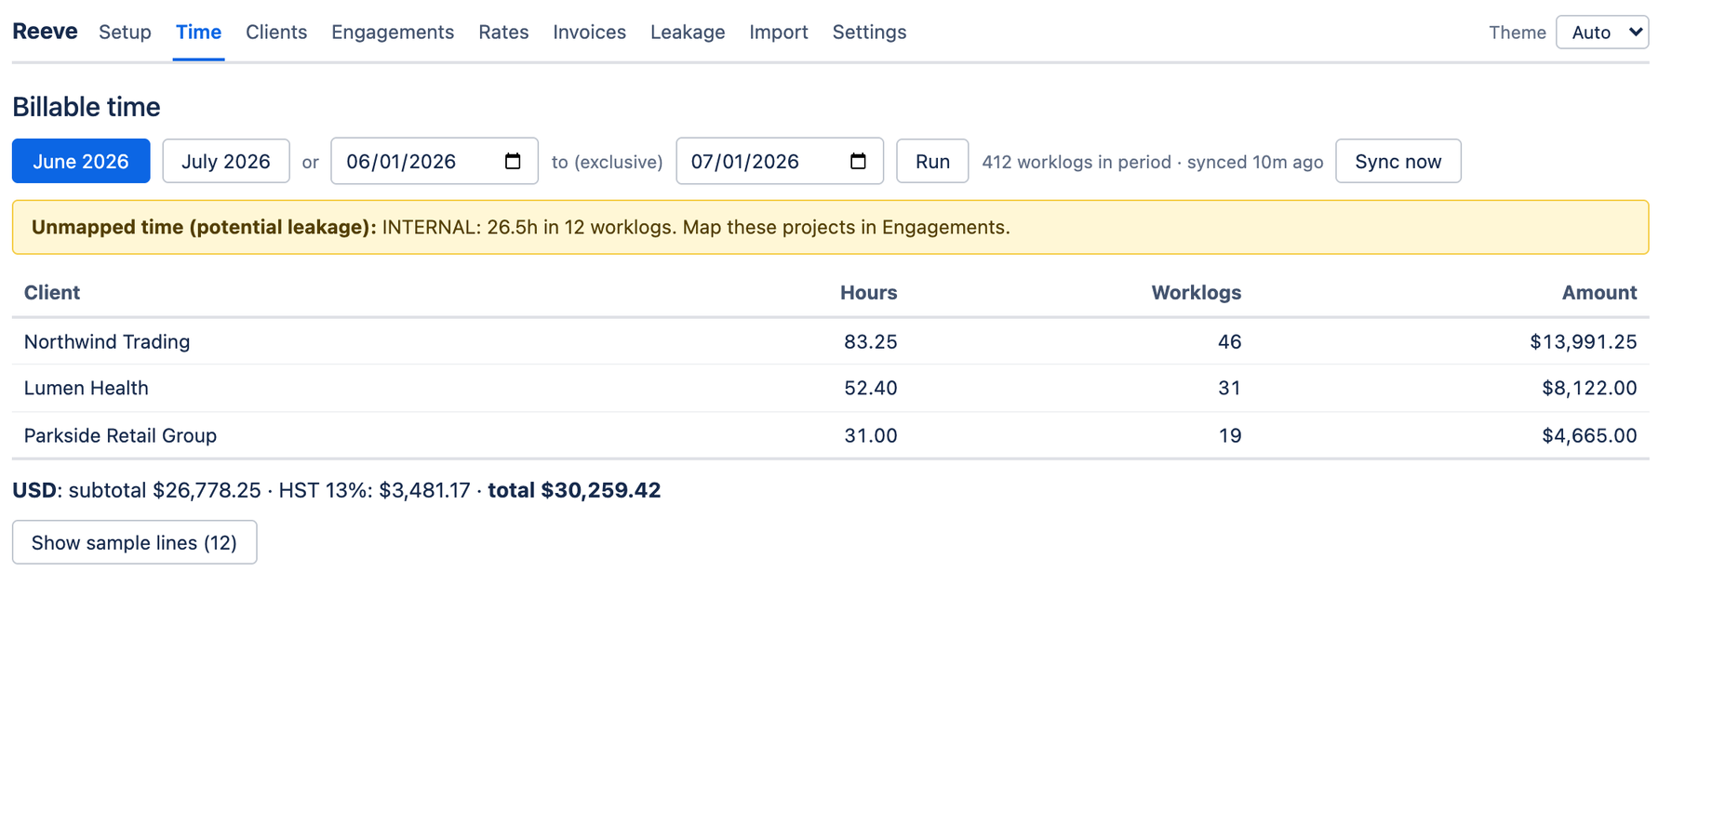The width and height of the screenshot is (1712, 837).
Task: Click the 83.25 hours value
Action: [x=870, y=342]
